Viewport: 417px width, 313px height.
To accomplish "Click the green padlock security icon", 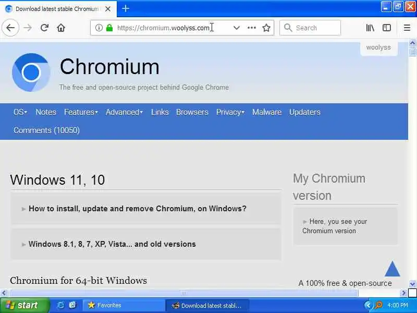I will point(109,28).
